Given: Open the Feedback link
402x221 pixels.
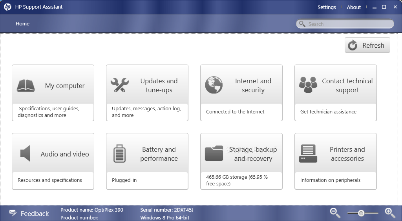Looking at the screenshot, I should tap(35, 213).
